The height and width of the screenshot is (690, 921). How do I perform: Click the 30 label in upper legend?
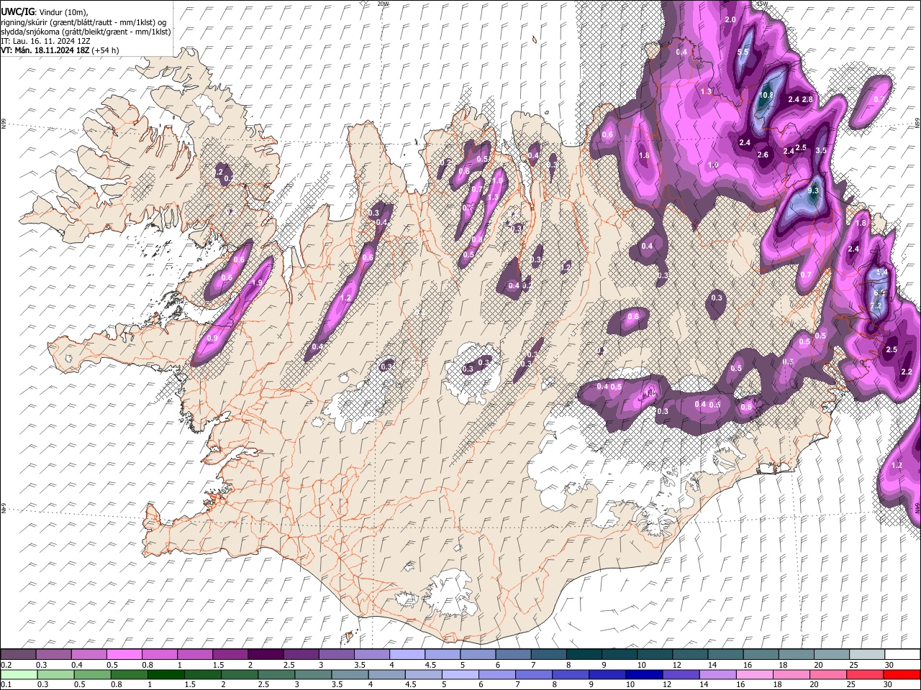pos(889,665)
